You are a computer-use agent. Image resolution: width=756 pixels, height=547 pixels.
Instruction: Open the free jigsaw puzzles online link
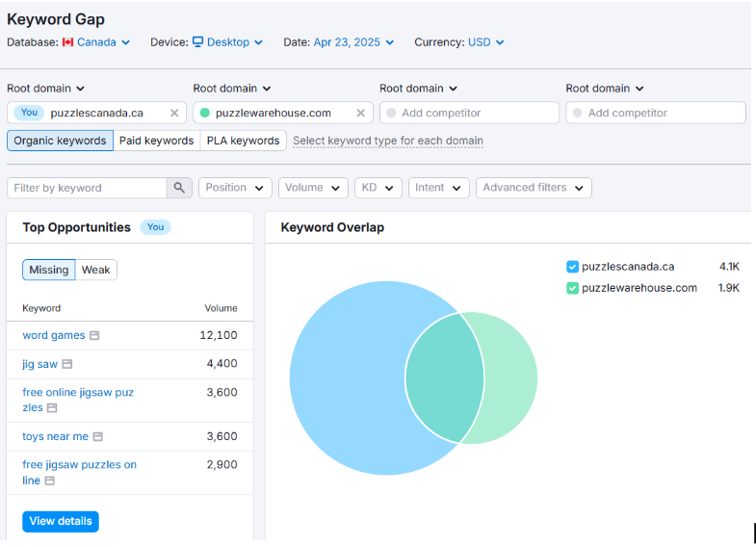pyautogui.click(x=79, y=472)
